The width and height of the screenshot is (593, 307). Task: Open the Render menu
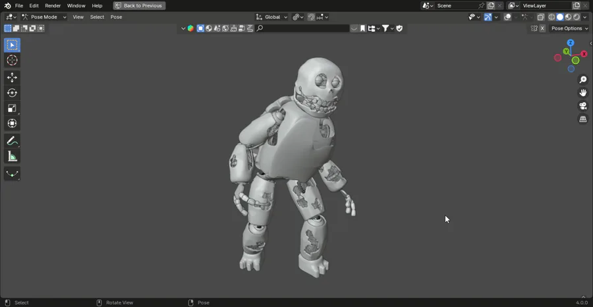[53, 6]
